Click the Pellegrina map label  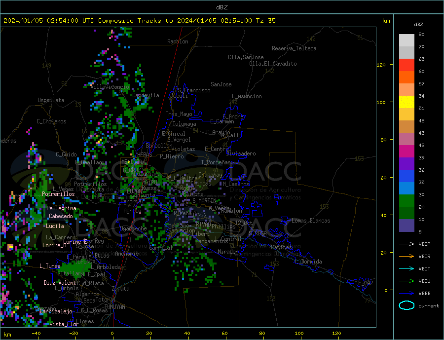(62, 208)
